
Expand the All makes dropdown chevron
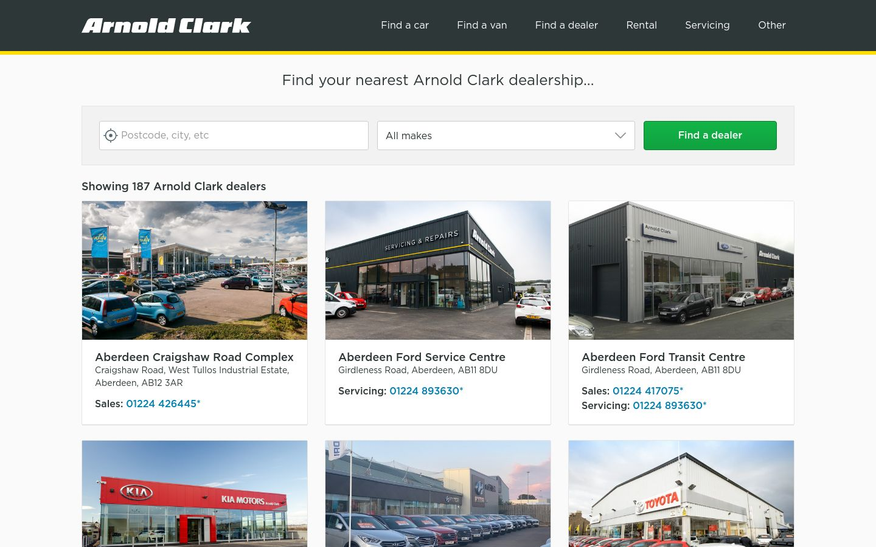pyautogui.click(x=620, y=136)
